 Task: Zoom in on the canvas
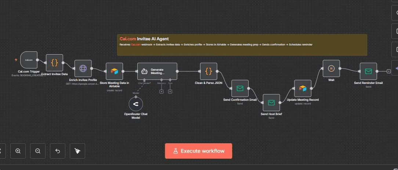(18, 151)
